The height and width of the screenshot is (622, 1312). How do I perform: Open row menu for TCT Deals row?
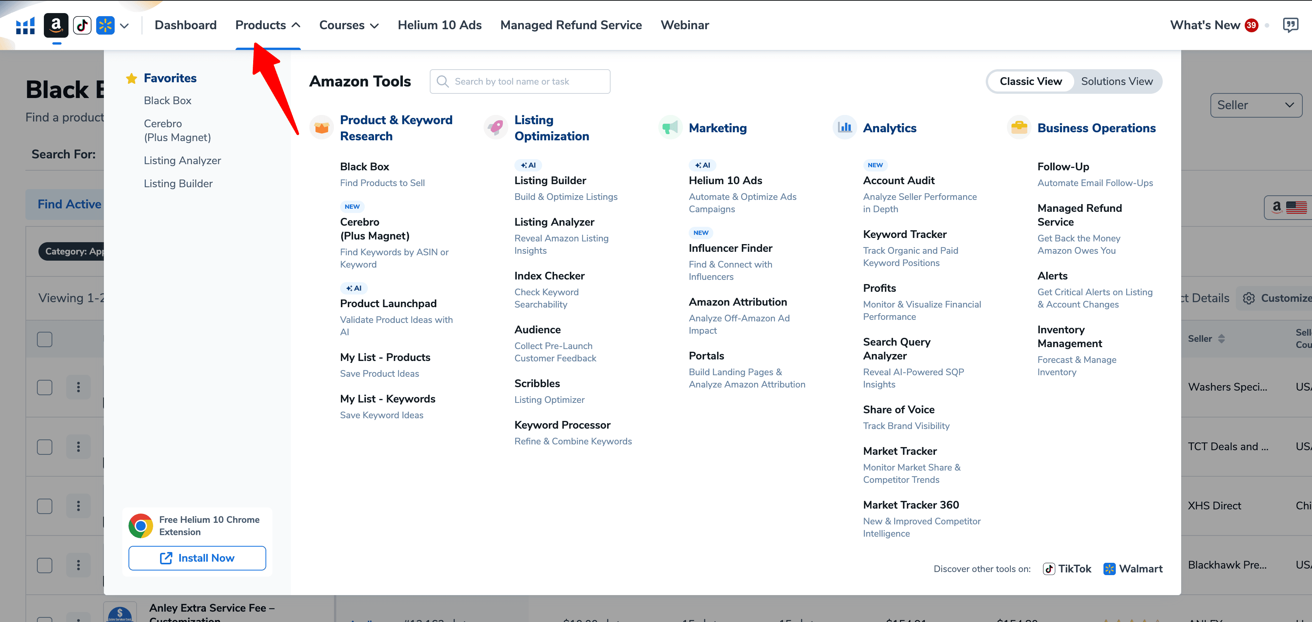pos(78,447)
